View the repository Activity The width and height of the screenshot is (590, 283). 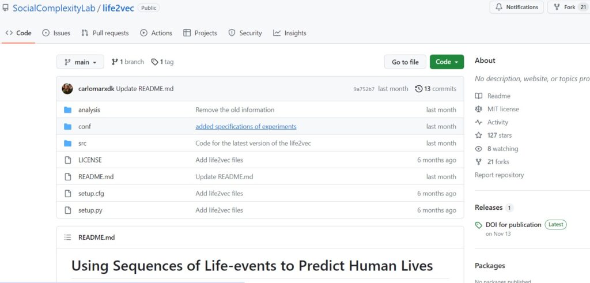coord(497,122)
